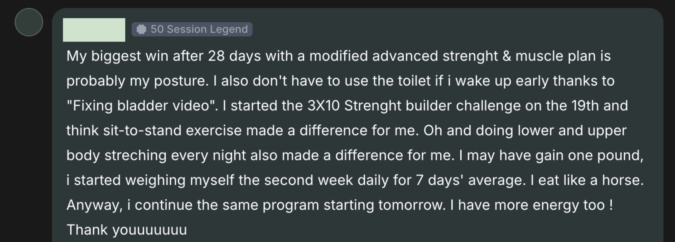Click the phrase "3X10 Strenght builder challenge"

414,106
